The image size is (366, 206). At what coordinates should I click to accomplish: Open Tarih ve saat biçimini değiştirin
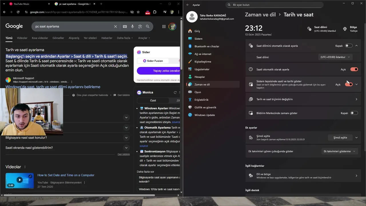click(303, 99)
